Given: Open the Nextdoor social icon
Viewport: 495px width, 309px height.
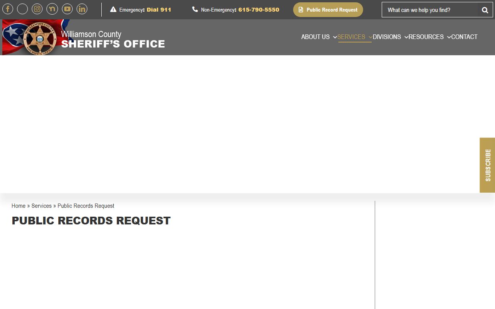Looking at the screenshot, I should [x=52, y=9].
